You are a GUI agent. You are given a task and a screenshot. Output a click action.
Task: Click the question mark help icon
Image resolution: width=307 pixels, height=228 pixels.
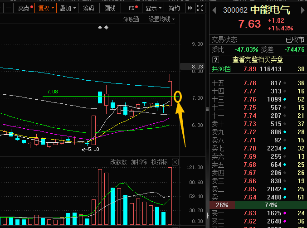[x=215, y=60]
